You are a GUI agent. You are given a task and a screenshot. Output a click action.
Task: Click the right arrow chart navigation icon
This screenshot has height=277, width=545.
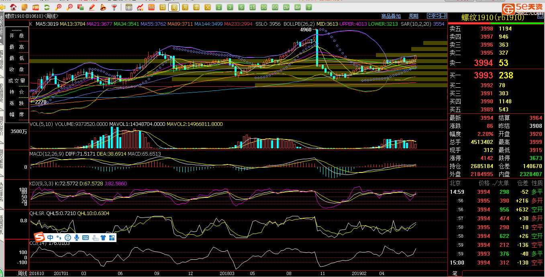coord(437,16)
